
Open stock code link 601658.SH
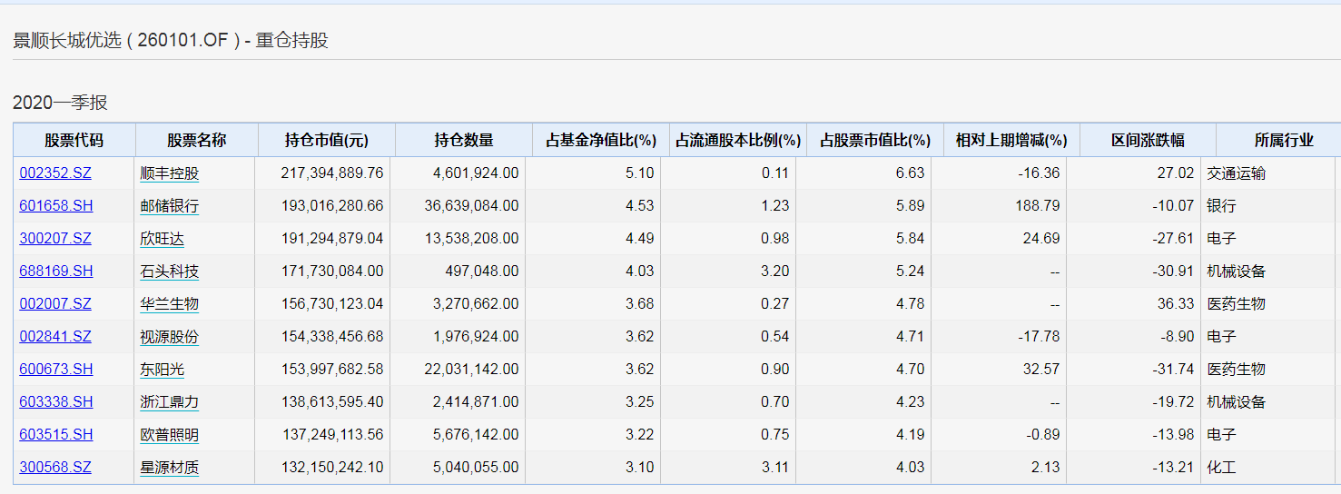point(56,205)
